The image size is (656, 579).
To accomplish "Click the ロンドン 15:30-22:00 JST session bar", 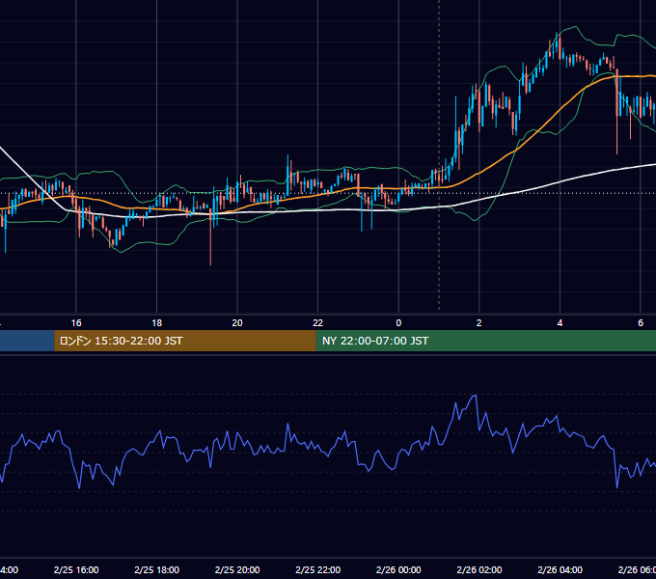I will pos(185,341).
